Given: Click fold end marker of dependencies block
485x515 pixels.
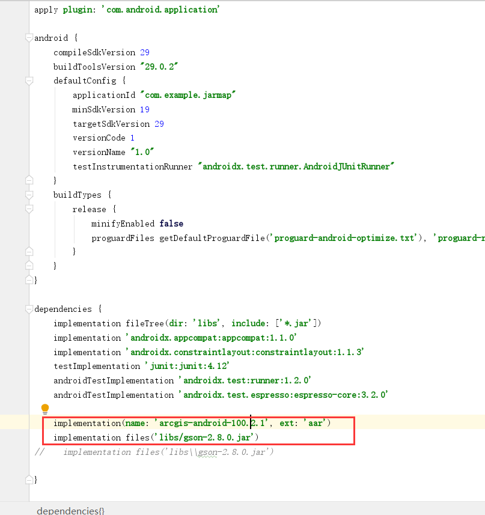Looking at the screenshot, I should click(29, 480).
